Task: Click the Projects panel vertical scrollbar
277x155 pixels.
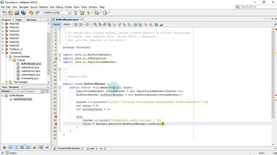Action: coord(48,54)
